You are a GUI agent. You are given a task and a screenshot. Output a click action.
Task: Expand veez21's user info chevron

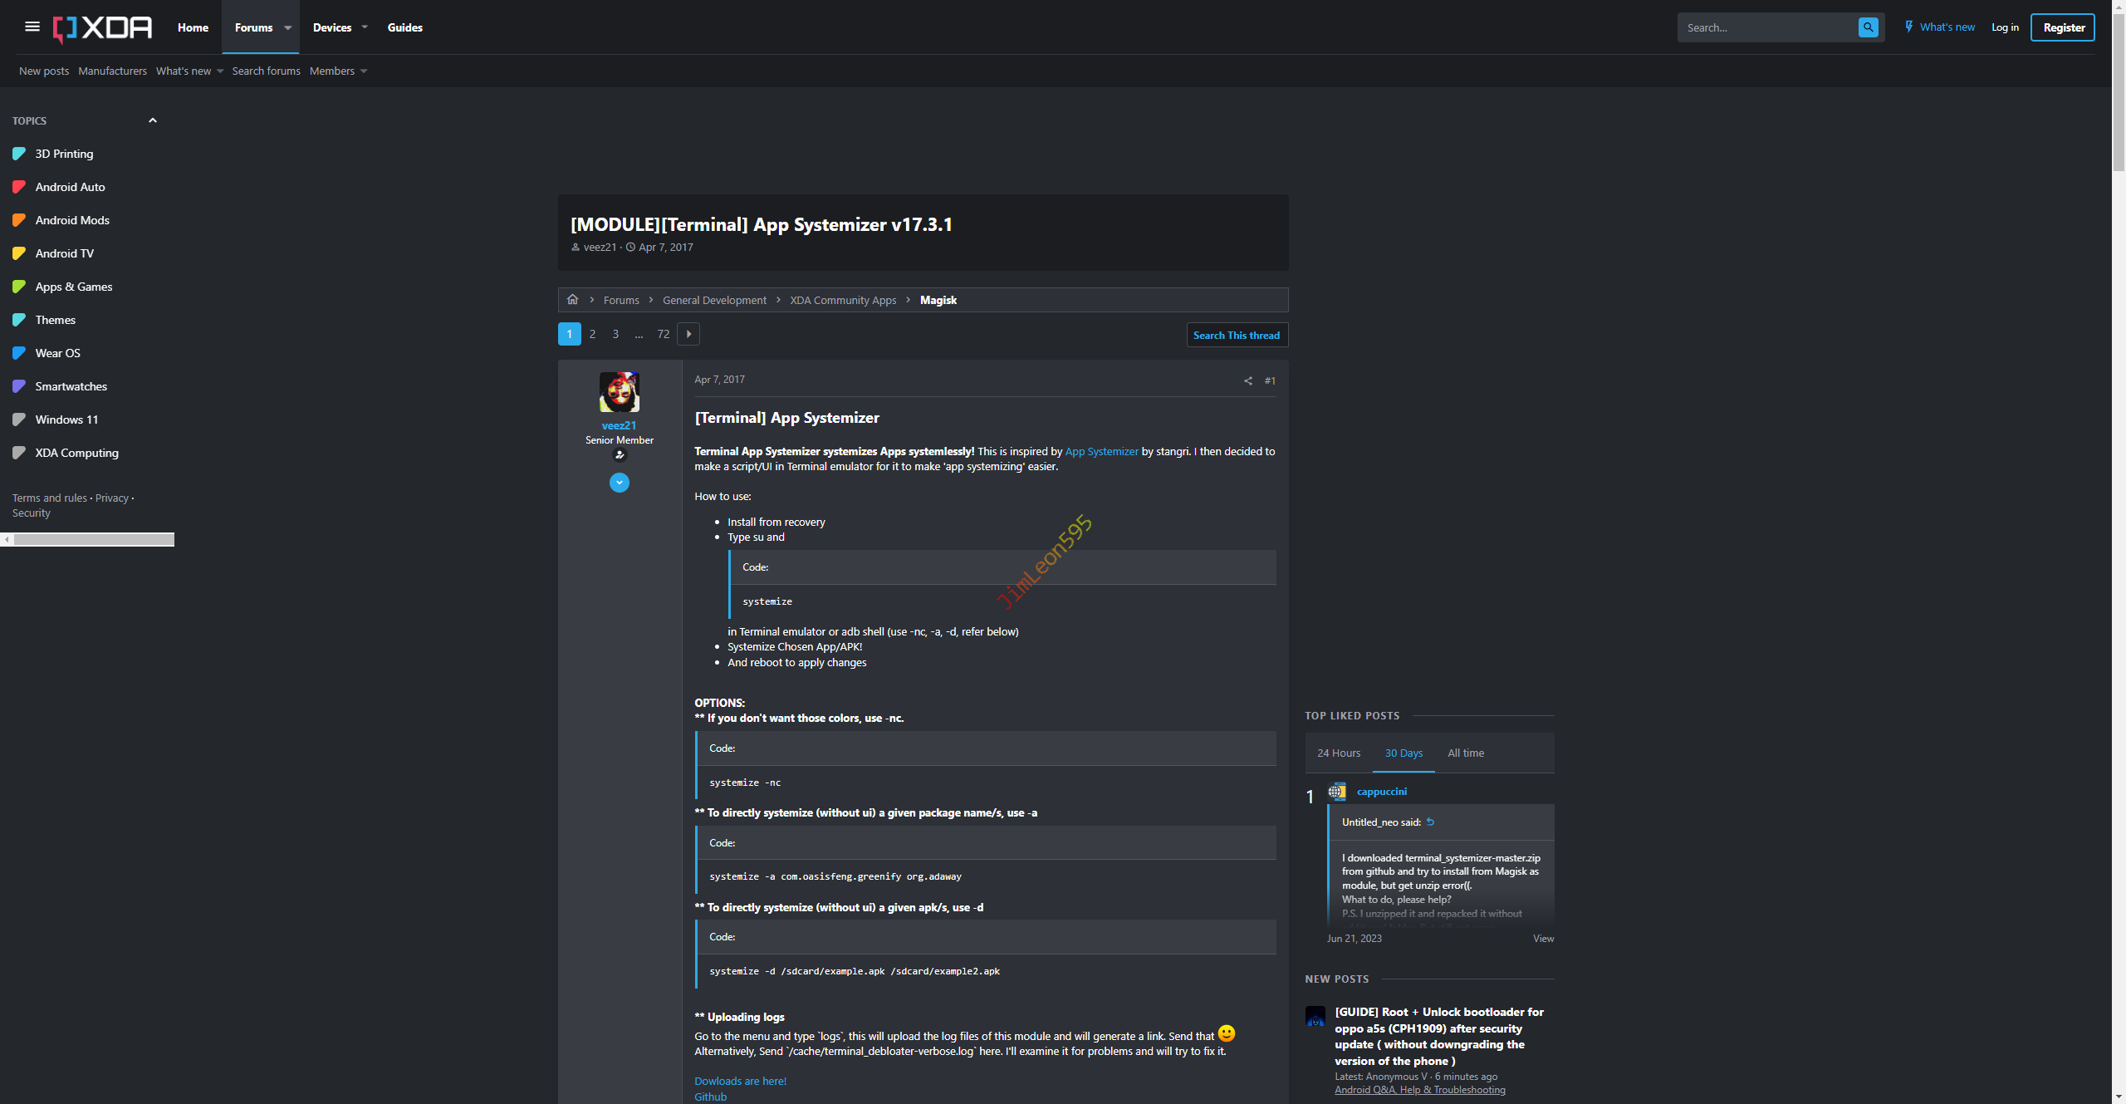pyautogui.click(x=619, y=483)
